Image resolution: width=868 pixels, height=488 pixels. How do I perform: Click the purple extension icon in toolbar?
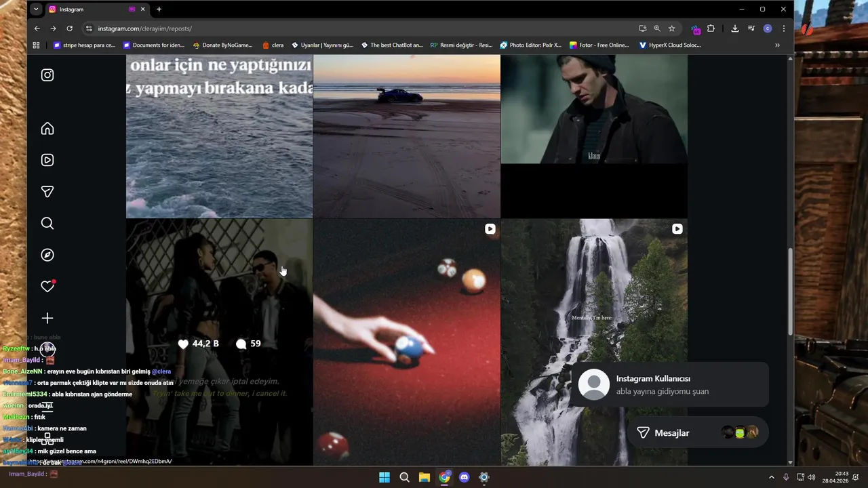pyautogui.click(x=696, y=29)
